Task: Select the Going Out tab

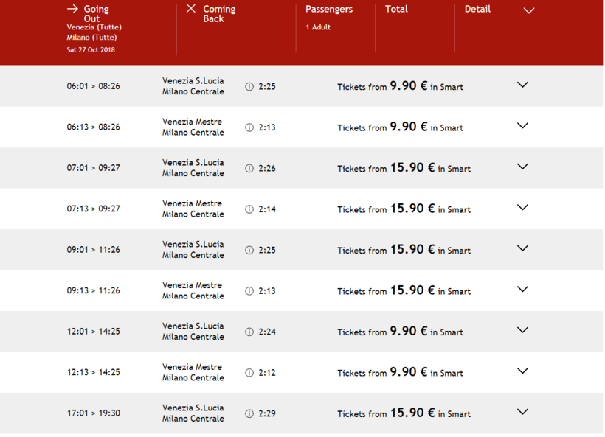Action: [x=96, y=14]
